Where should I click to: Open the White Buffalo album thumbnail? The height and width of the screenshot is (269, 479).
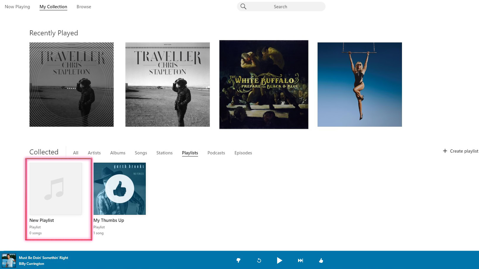[264, 85]
